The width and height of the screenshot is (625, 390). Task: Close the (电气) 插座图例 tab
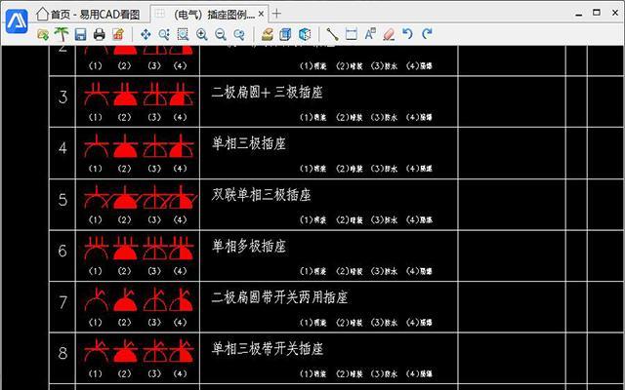tap(261, 13)
